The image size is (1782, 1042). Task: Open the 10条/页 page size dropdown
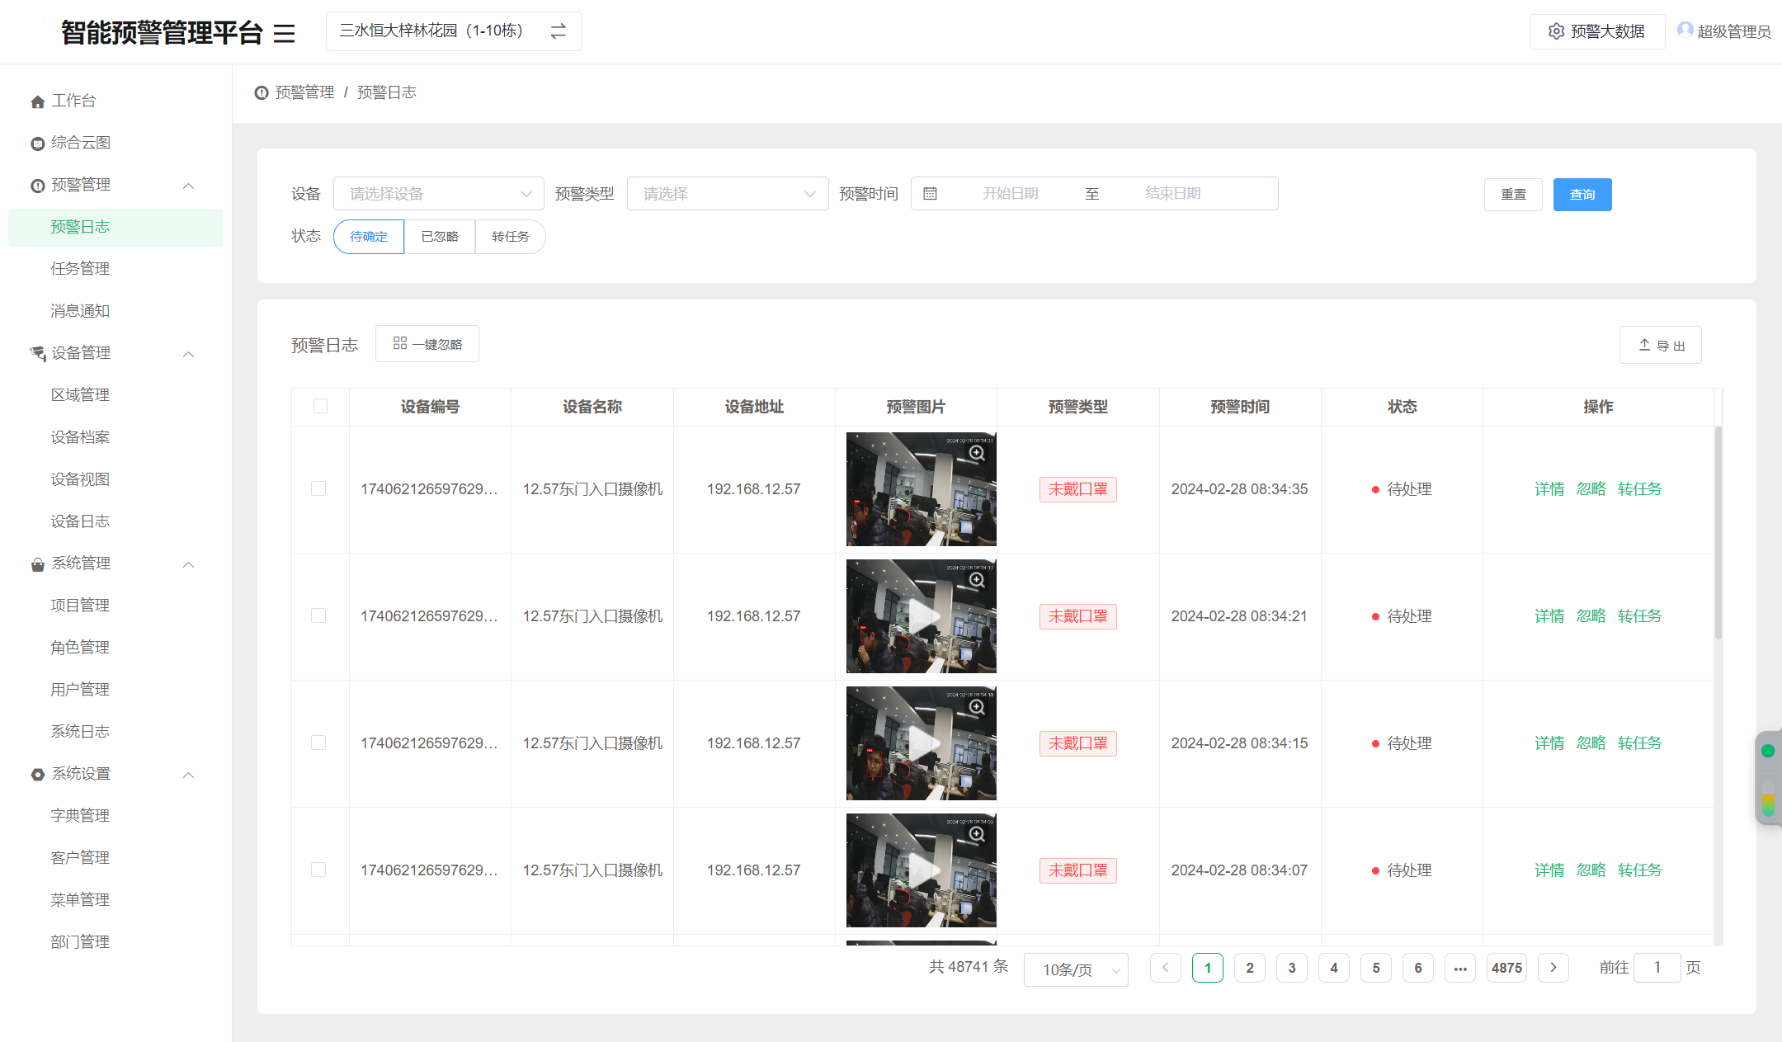tap(1075, 969)
